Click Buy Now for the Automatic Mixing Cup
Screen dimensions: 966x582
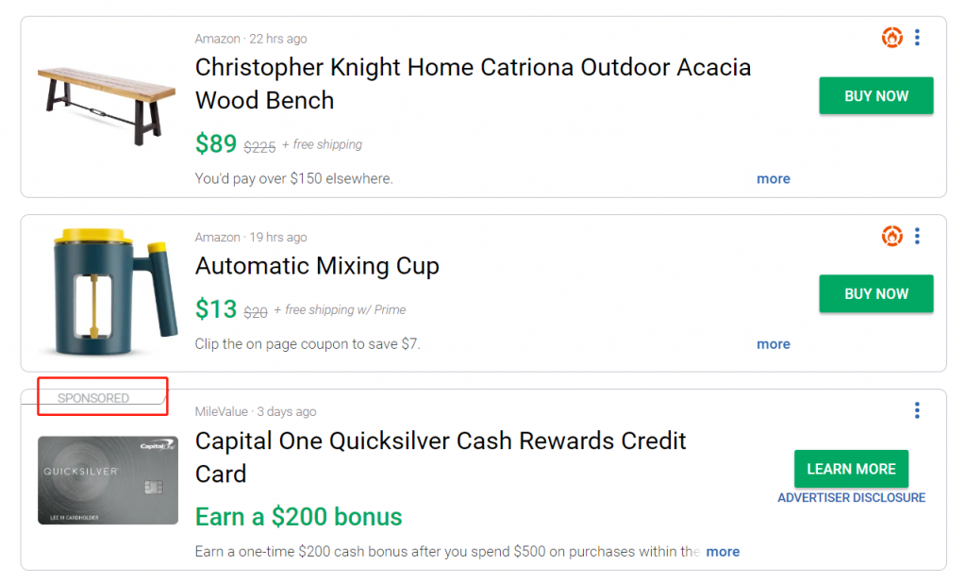(876, 293)
